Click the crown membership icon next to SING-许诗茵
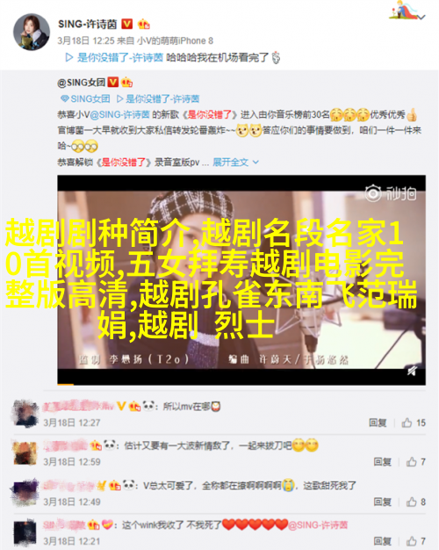Viewport: 439px width, 550px height. pyautogui.click(x=144, y=24)
